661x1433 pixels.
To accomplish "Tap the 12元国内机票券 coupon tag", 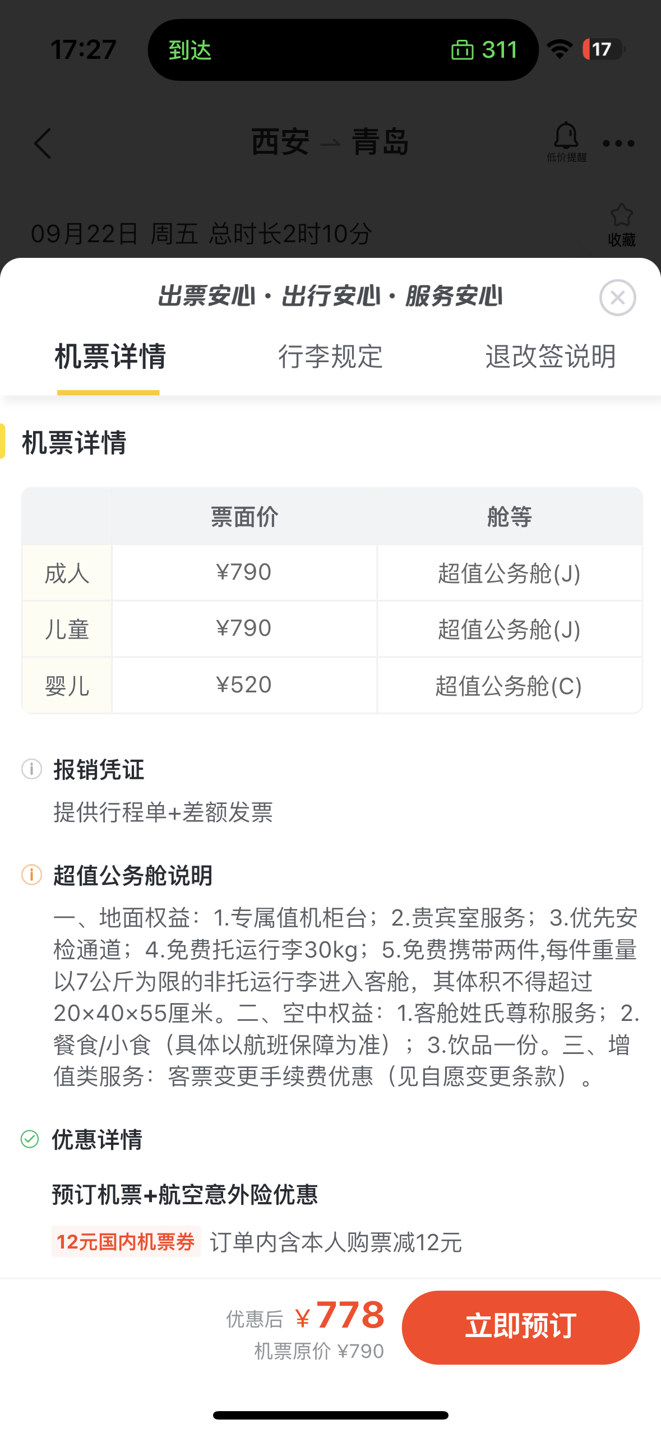I will (x=126, y=1242).
